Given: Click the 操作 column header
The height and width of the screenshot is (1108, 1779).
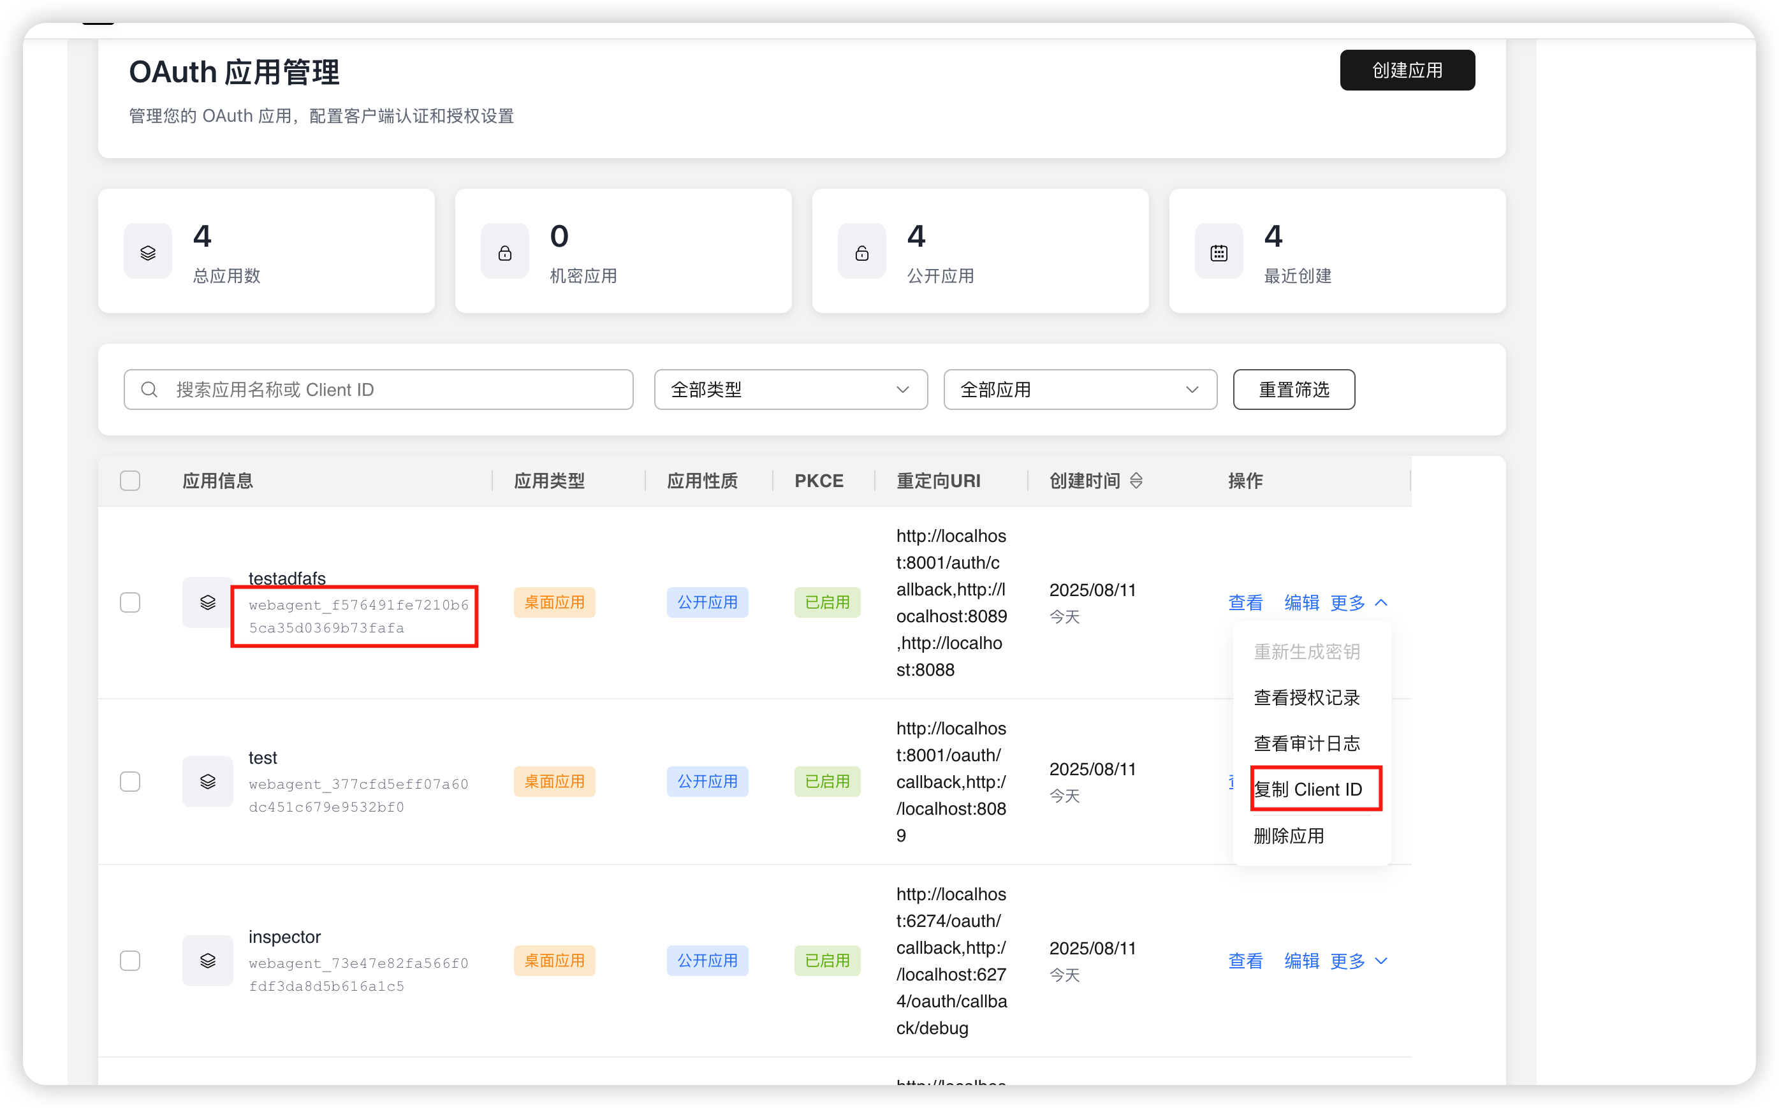Looking at the screenshot, I should (x=1245, y=481).
